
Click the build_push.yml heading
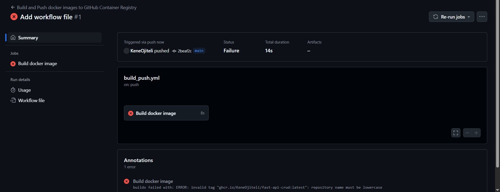142,78
